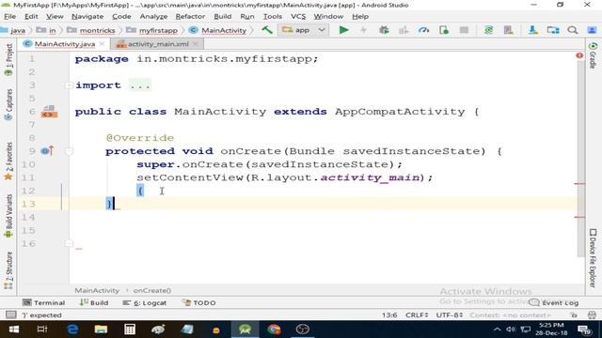Open the Run menu
The height and width of the screenshot is (338, 602).
[x=247, y=17]
